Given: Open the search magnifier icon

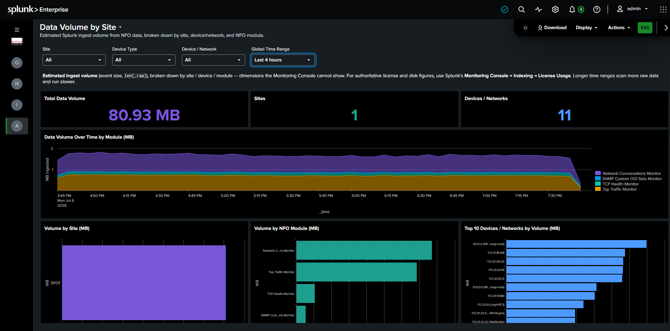Looking at the screenshot, I should coord(522,9).
